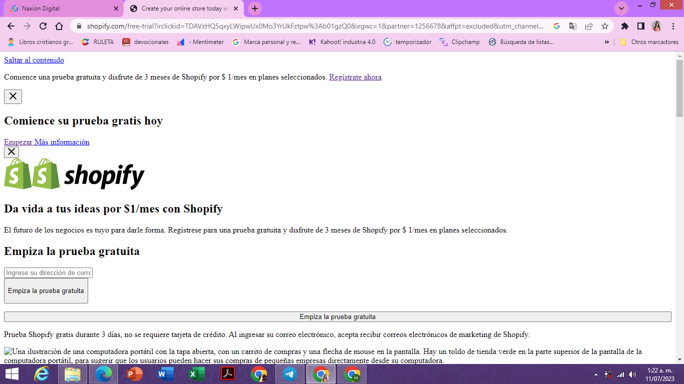
Task: View site information for shopify.com
Action: [x=79, y=26]
